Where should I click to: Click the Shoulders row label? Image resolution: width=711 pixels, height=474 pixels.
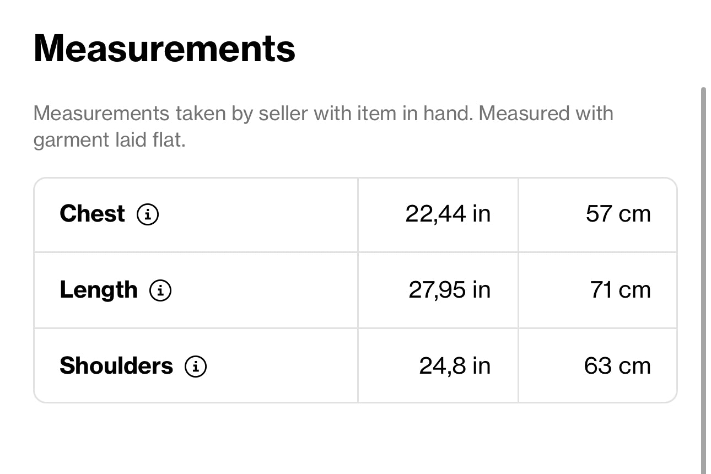116,366
